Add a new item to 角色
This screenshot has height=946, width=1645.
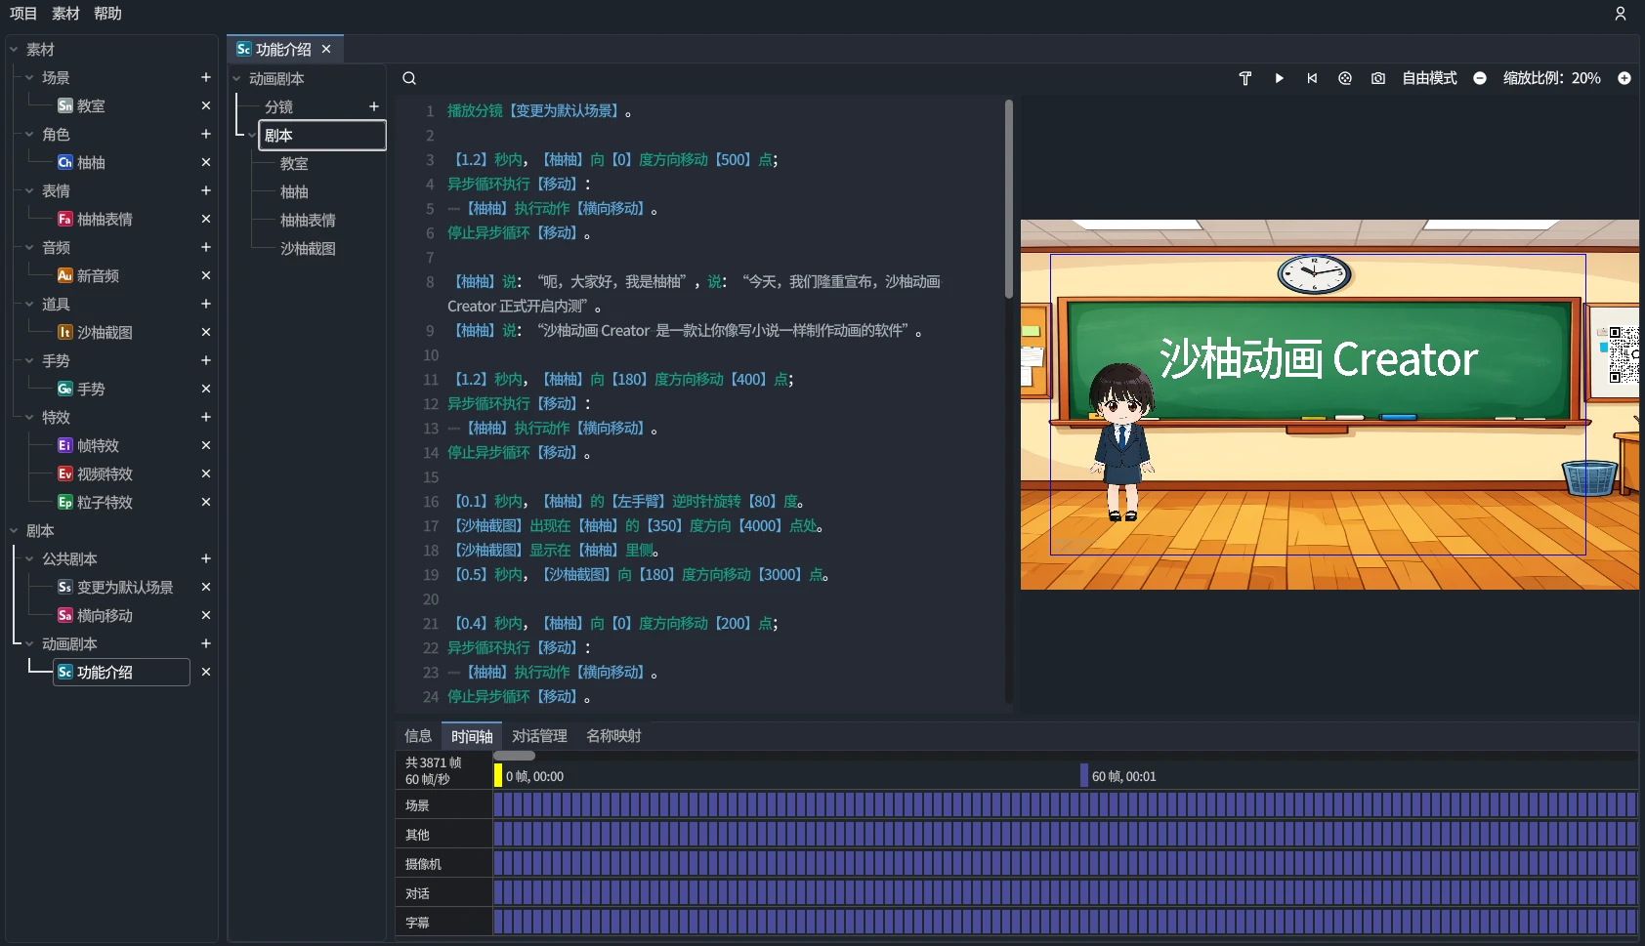point(206,134)
